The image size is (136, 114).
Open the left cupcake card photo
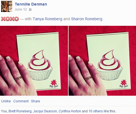coord(34,61)
